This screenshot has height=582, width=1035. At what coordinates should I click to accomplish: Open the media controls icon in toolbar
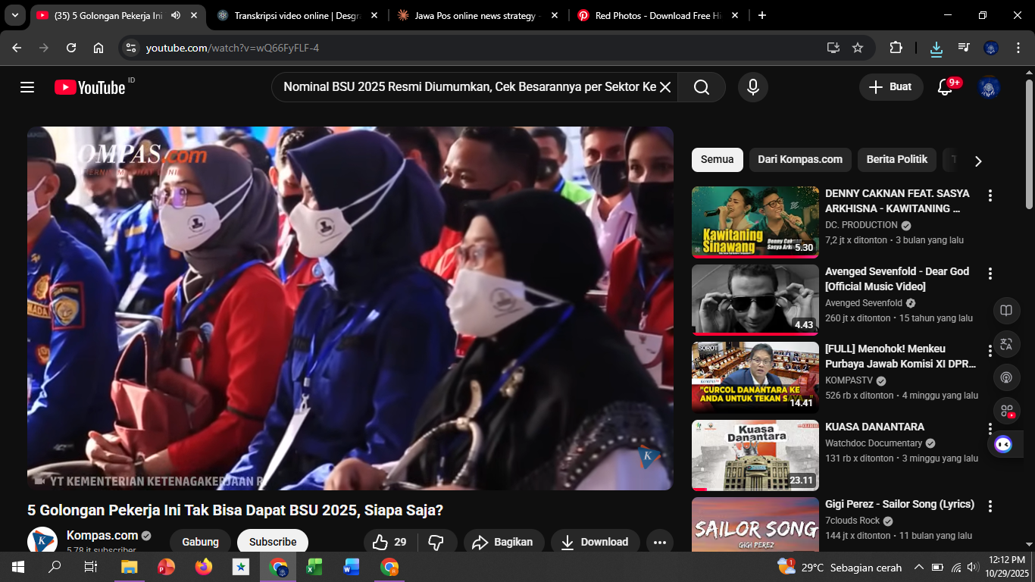tap(964, 48)
